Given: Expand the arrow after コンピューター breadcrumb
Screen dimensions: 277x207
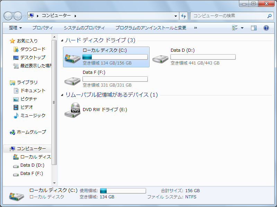Looking at the screenshot, I should [x=75, y=16].
